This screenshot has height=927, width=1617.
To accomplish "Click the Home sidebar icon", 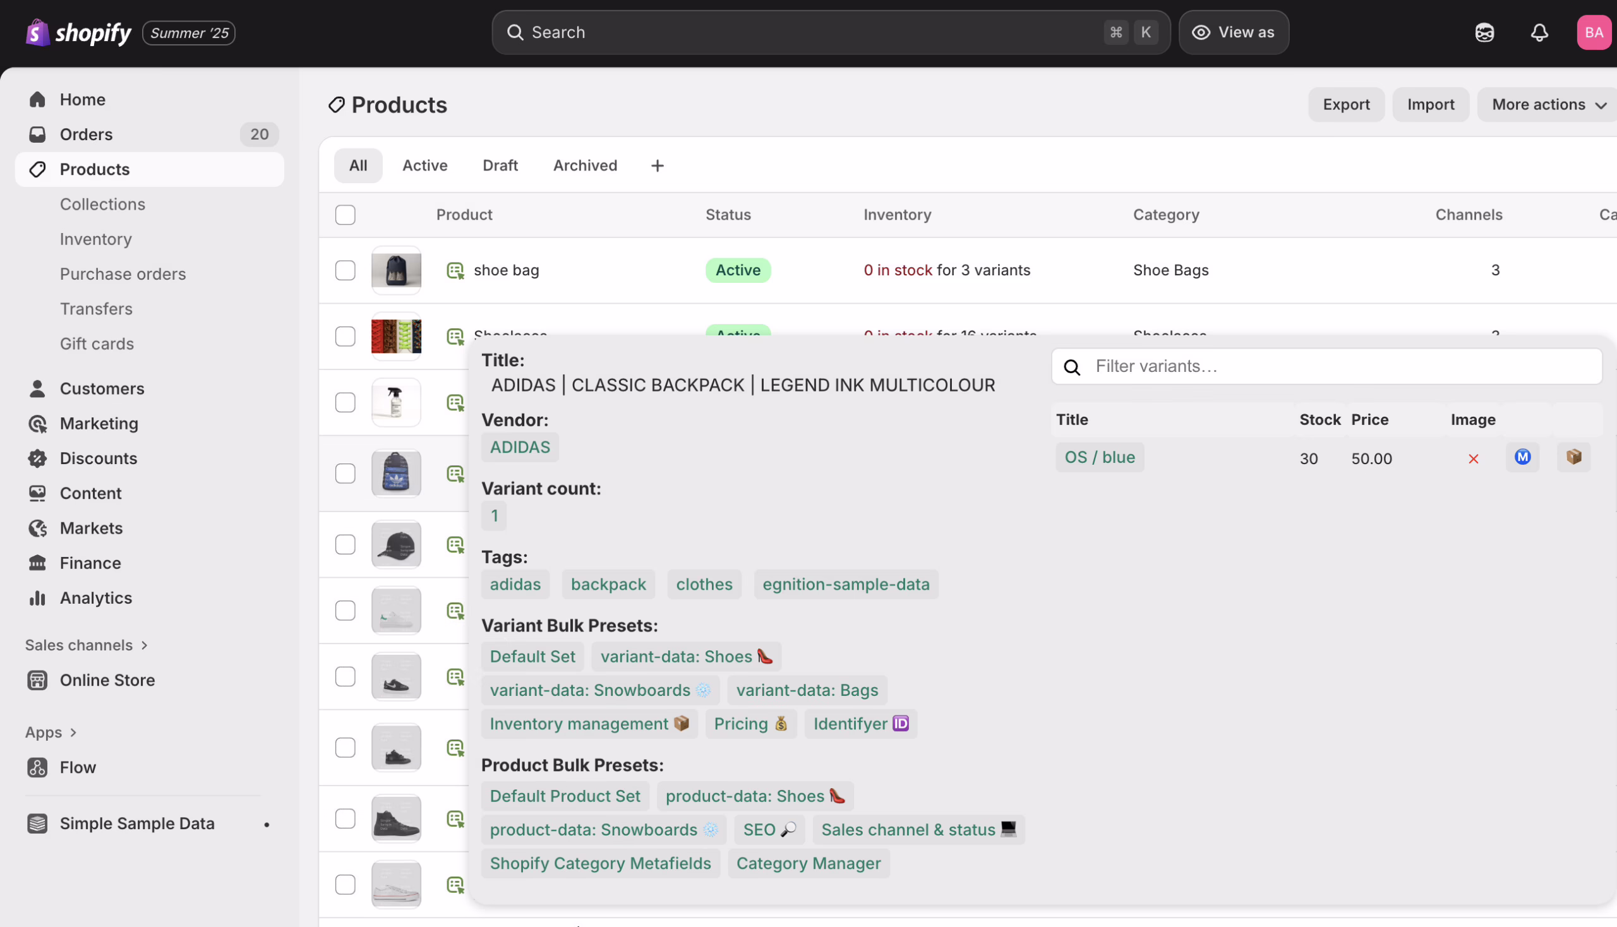I will (37, 99).
